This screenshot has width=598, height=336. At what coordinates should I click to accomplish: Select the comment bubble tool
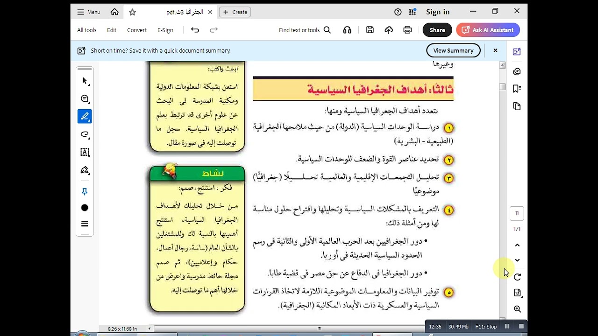click(x=85, y=99)
